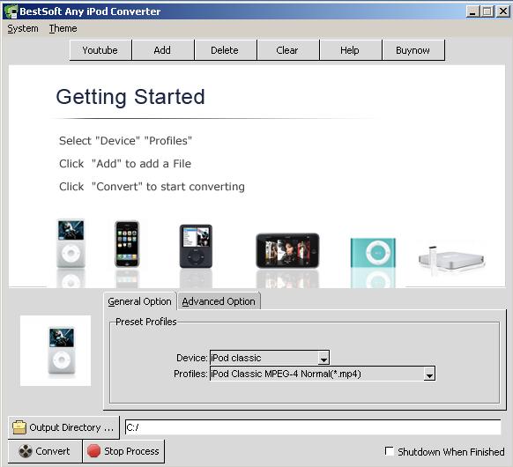Click the iPhone image in device row
The width and height of the screenshot is (513, 467).
tap(127, 244)
